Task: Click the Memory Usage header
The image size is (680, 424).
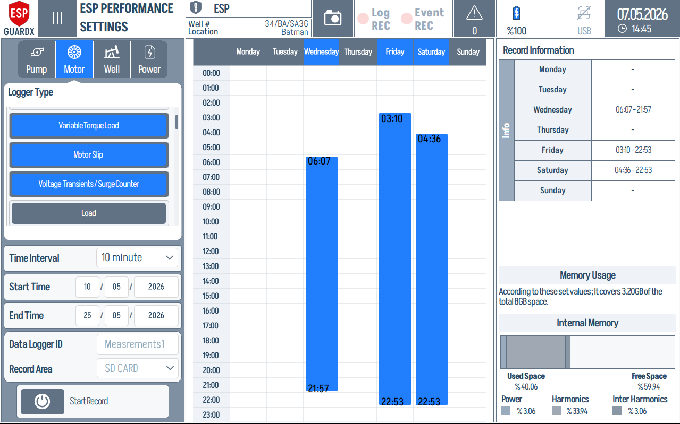Action: [587, 275]
